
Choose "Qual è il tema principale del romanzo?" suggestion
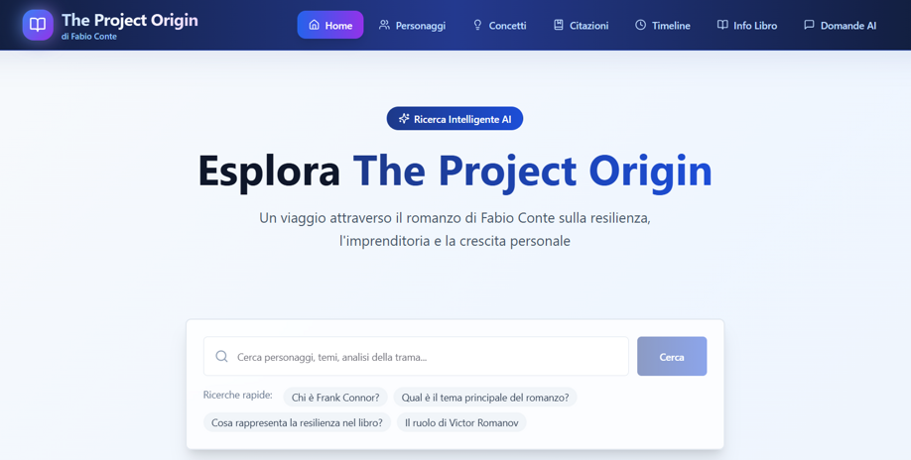484,398
